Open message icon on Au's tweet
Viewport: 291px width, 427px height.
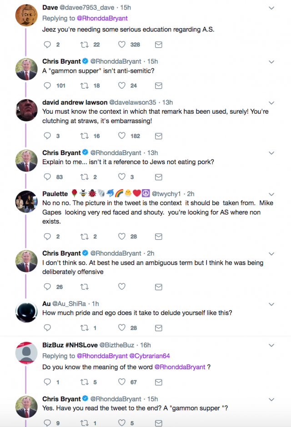pyautogui.click(x=159, y=328)
